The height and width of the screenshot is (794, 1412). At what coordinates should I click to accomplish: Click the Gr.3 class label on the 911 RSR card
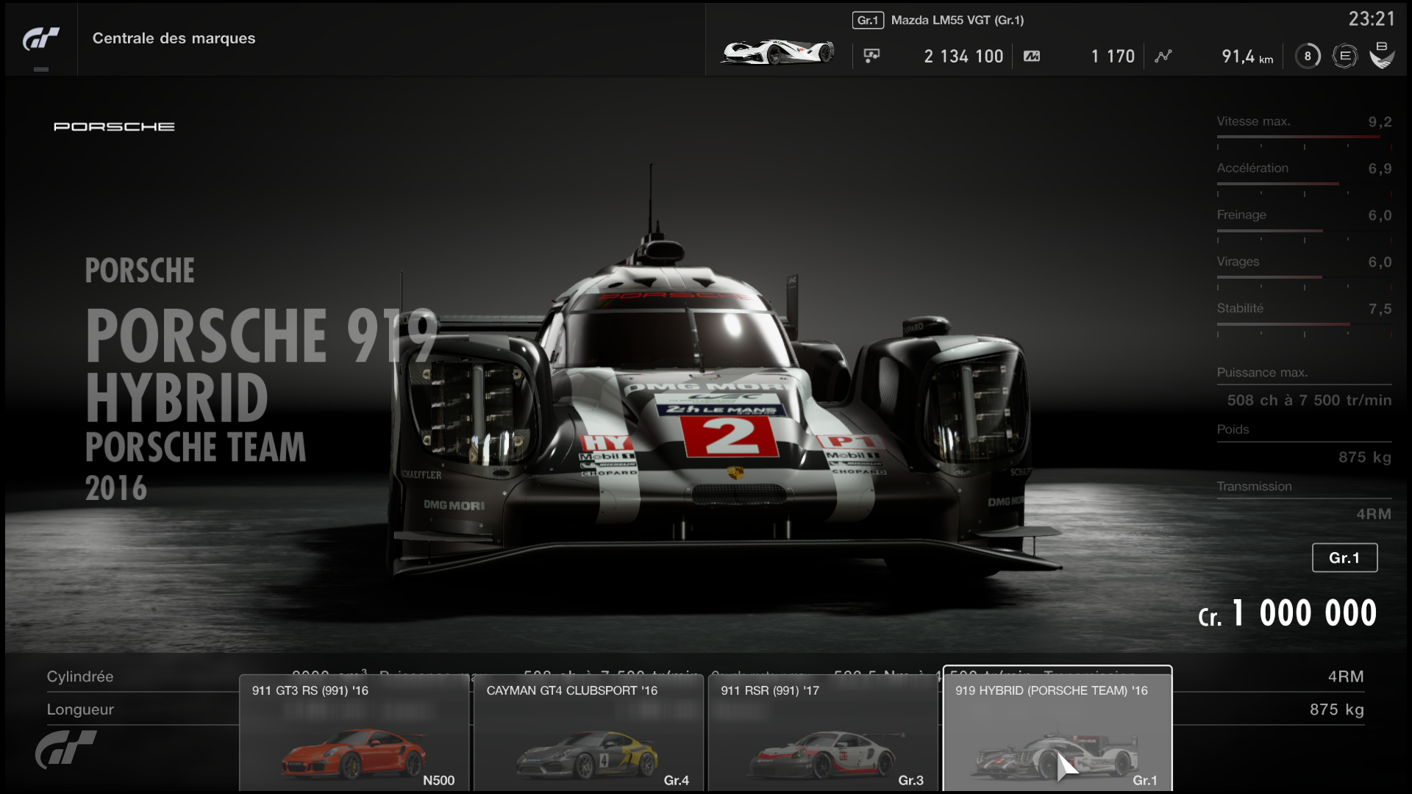[911, 781]
